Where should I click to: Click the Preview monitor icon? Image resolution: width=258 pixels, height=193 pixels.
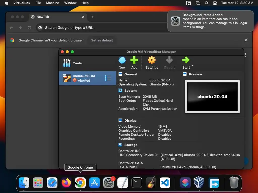tap(185, 74)
